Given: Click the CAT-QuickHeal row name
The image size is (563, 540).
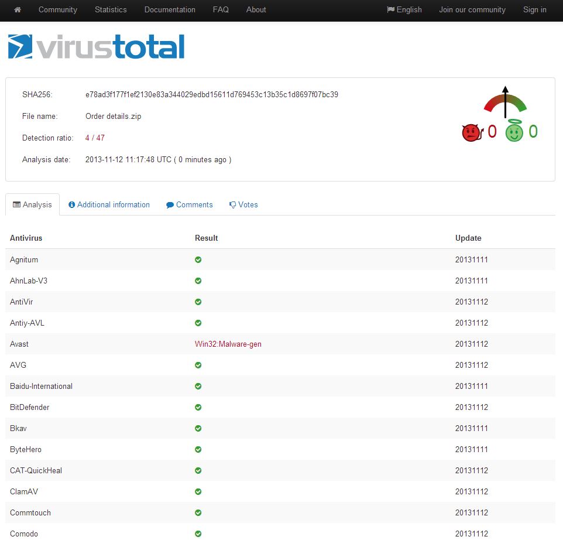Looking at the screenshot, I should click(36, 470).
